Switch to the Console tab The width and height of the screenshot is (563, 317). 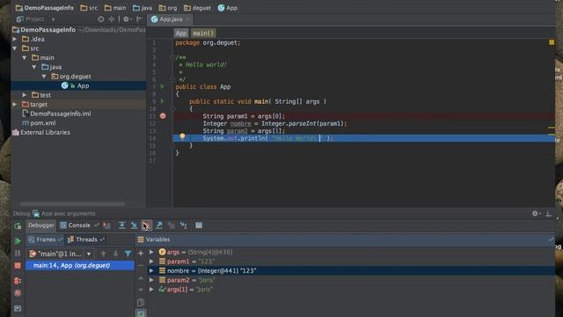(x=79, y=225)
